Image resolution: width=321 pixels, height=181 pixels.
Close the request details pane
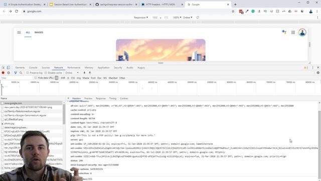click(x=68, y=99)
